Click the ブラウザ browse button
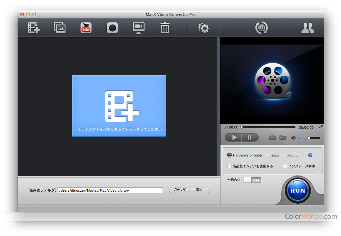 pos(179,190)
